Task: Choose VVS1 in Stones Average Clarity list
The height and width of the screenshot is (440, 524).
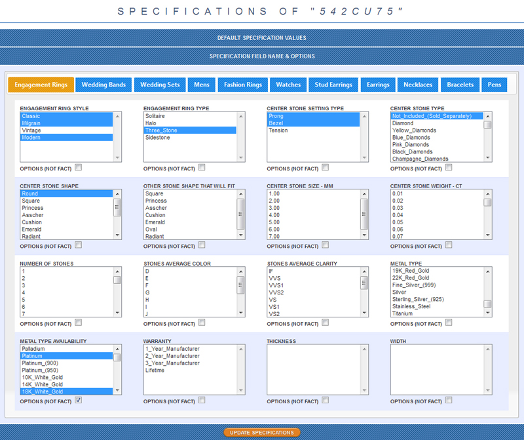Action: [x=277, y=285]
